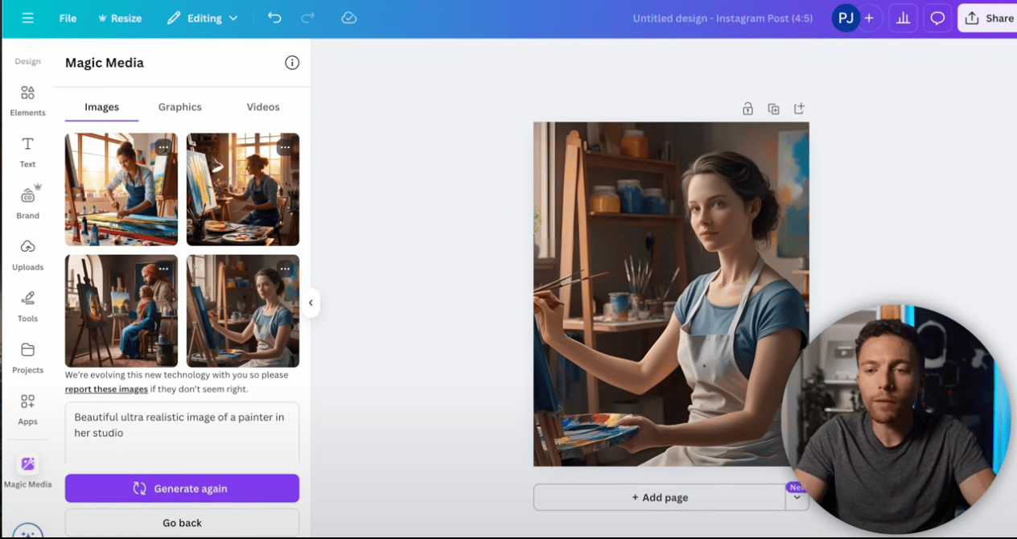
Task: Click the Share button
Action: [x=989, y=18]
